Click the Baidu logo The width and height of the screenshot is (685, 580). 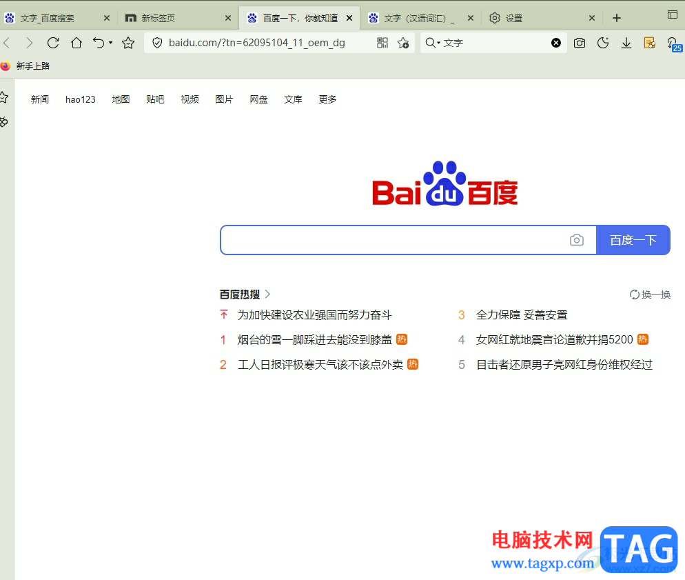[x=444, y=183]
